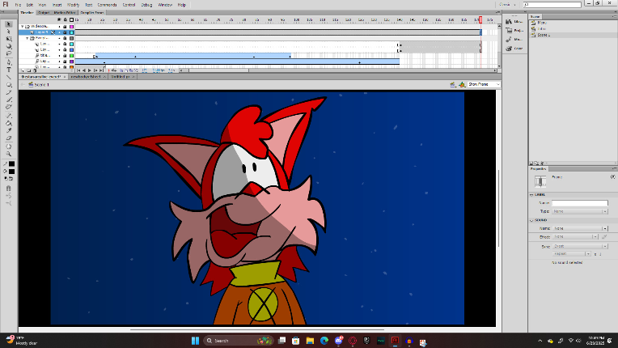
Task: Open the Sound Name dropdown
Action: click(580, 228)
